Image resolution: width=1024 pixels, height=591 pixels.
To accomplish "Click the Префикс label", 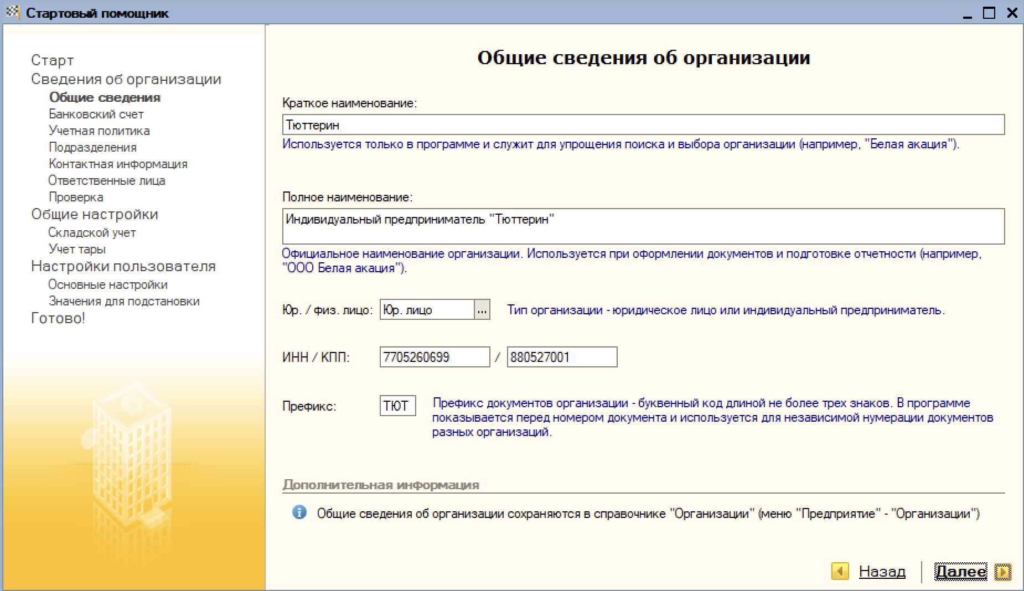I will coord(309,406).
